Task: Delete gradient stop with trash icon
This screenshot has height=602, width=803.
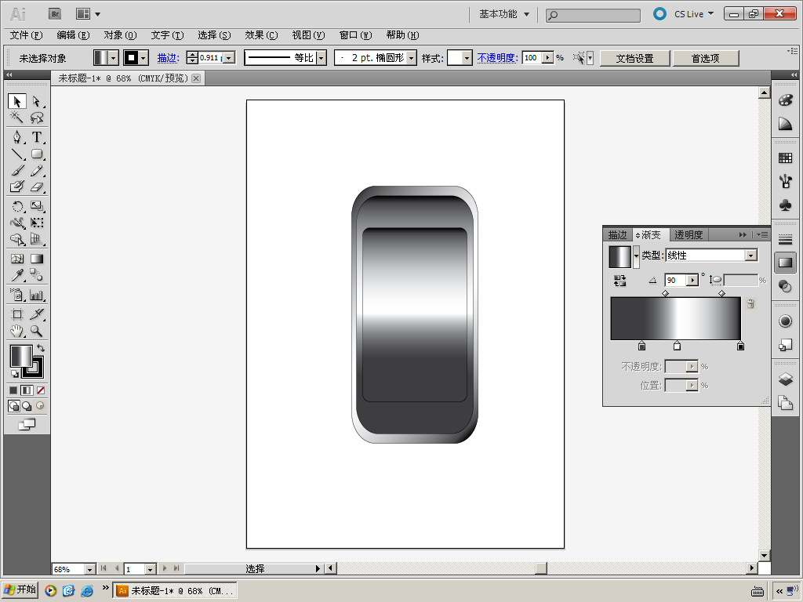Action: [x=750, y=304]
